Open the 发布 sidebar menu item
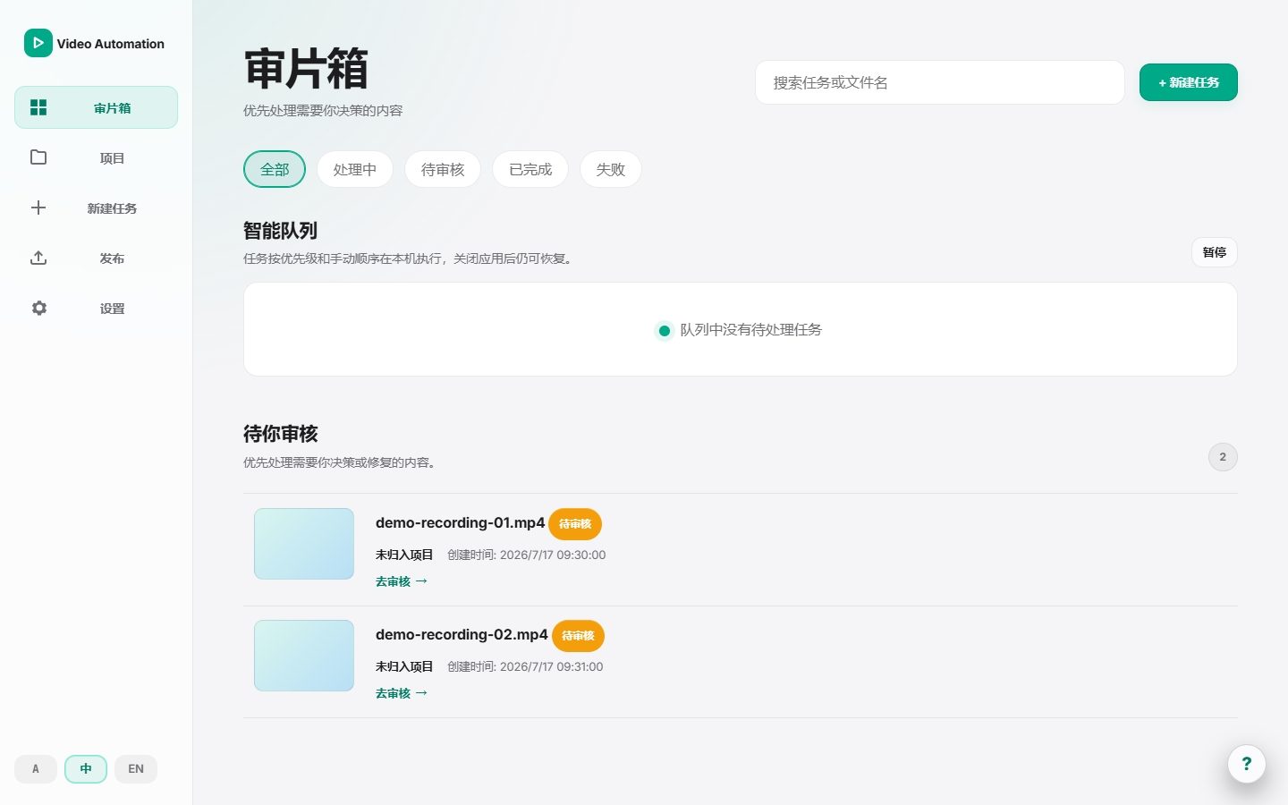The width and height of the screenshot is (1288, 805). (x=97, y=258)
